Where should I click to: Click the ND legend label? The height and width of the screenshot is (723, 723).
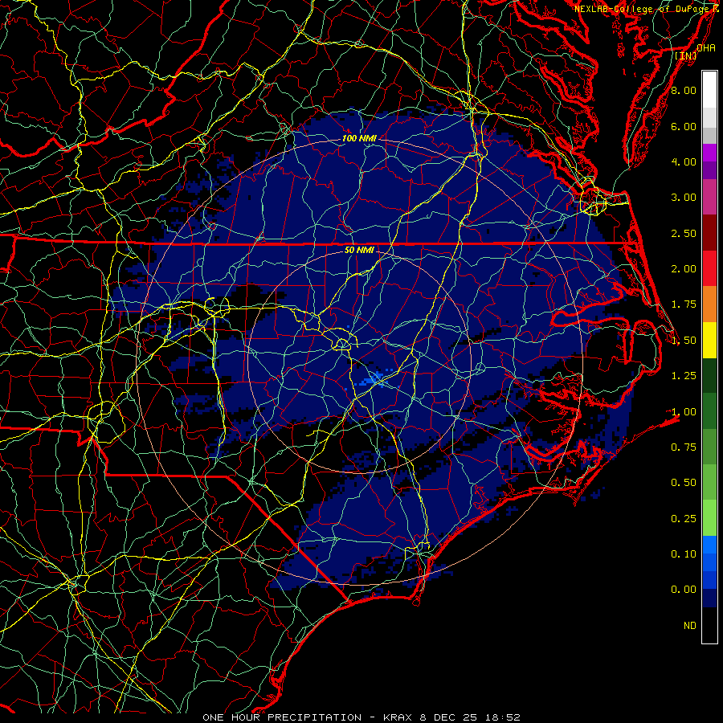click(x=690, y=626)
